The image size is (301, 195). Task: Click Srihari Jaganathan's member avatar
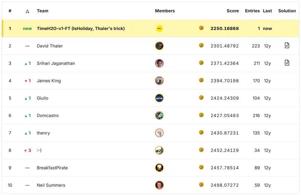[x=159, y=63]
